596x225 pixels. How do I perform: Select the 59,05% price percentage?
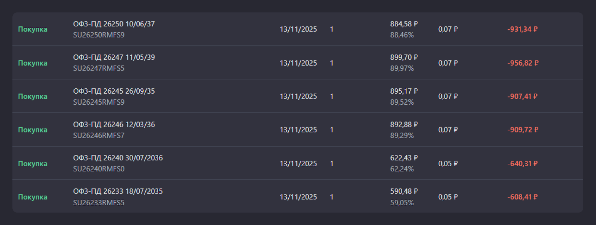click(x=402, y=203)
